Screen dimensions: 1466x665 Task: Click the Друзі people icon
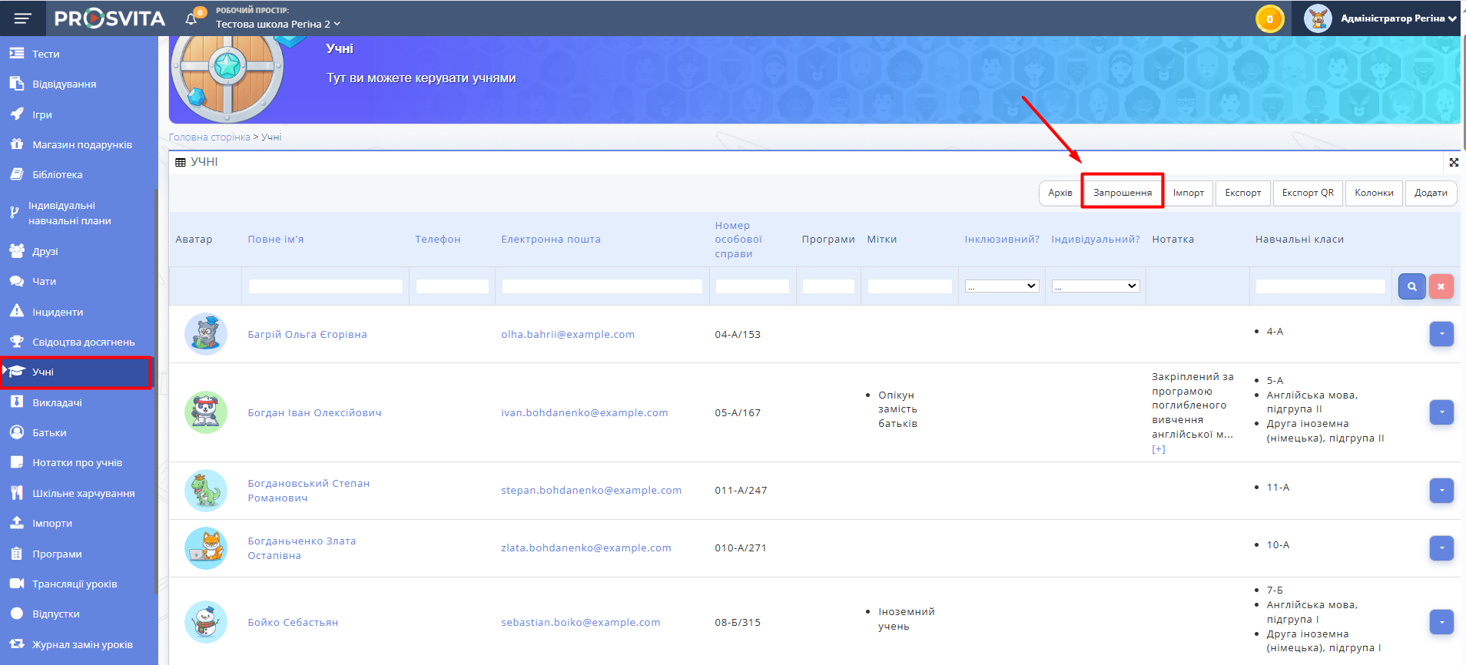tap(17, 251)
